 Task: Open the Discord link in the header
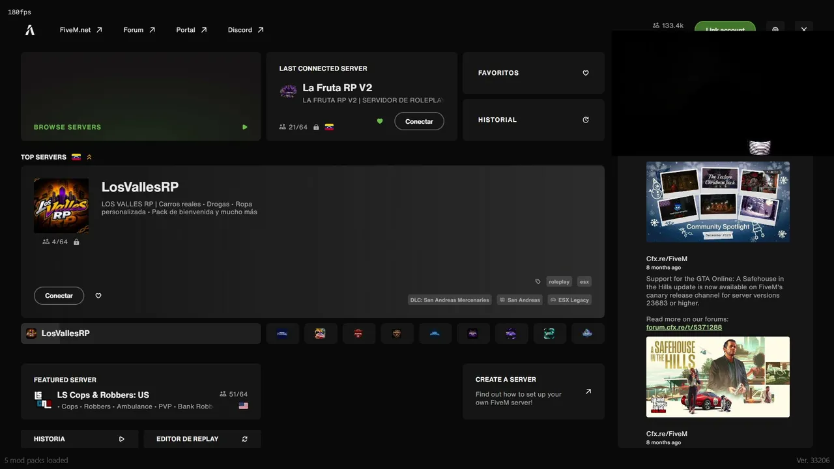[246, 30]
